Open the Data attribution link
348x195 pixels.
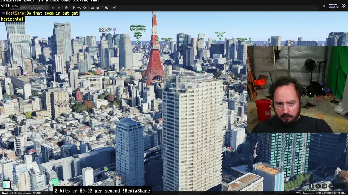point(24,193)
